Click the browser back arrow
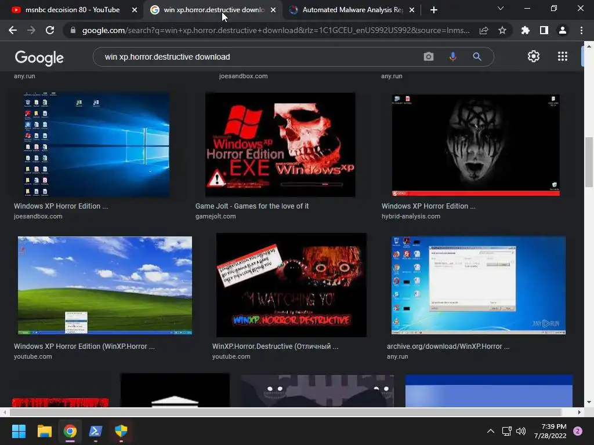Image resolution: width=594 pixels, height=445 pixels. pos(13,30)
